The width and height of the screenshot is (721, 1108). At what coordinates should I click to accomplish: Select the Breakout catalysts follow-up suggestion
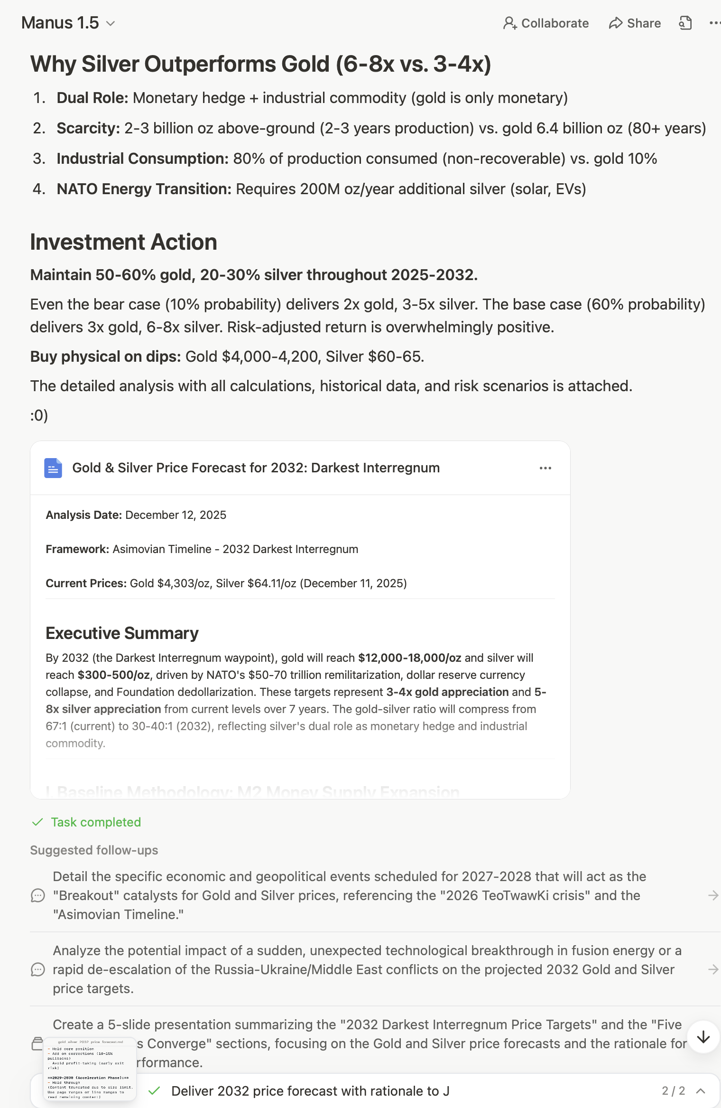coord(349,895)
